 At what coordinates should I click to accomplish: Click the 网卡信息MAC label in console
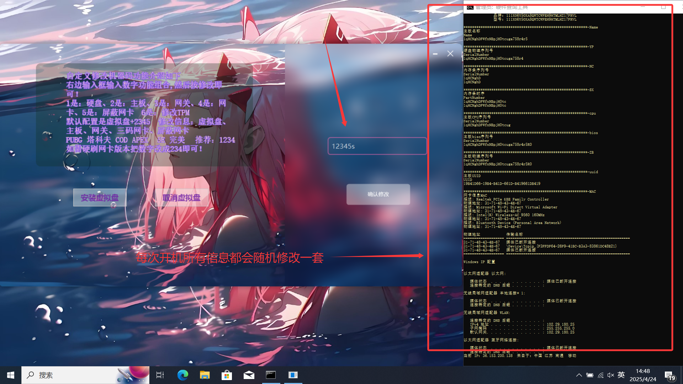(475, 196)
